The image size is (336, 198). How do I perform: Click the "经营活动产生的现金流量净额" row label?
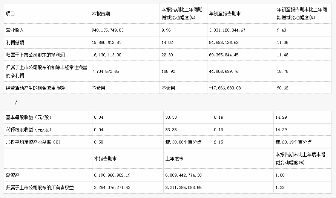(35, 88)
